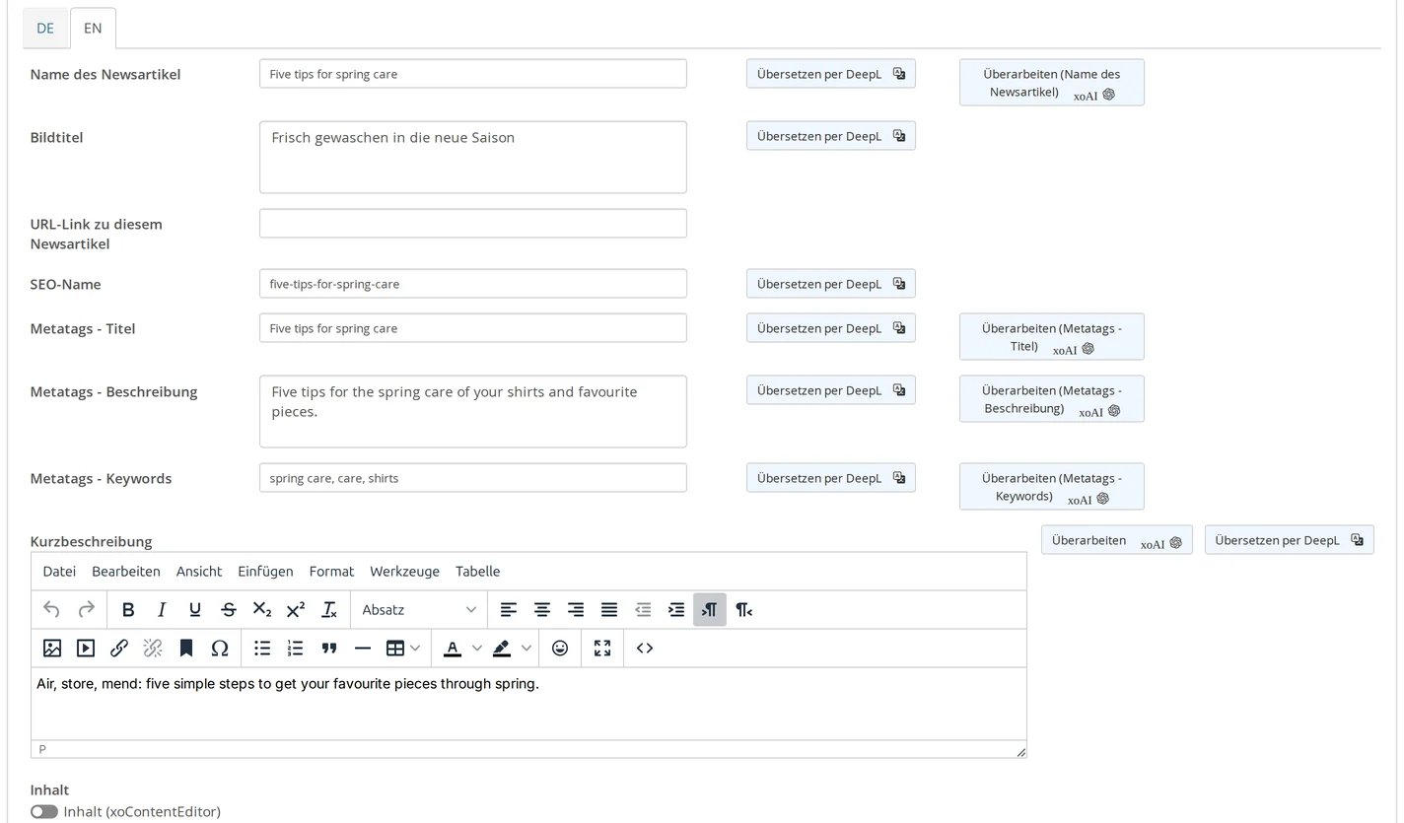The image size is (1404, 823).
Task: Set left-to-right text direction
Action: pyautogui.click(x=710, y=610)
